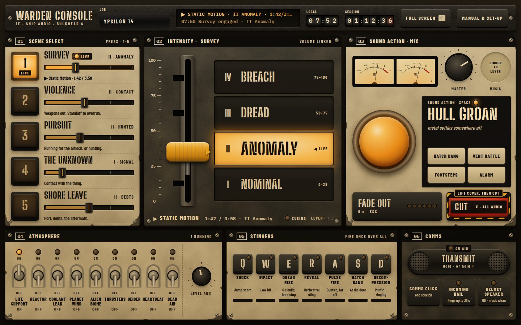Play the Vent Rattle sound action
This screenshot has width=521, height=325.
pyautogui.click(x=486, y=156)
